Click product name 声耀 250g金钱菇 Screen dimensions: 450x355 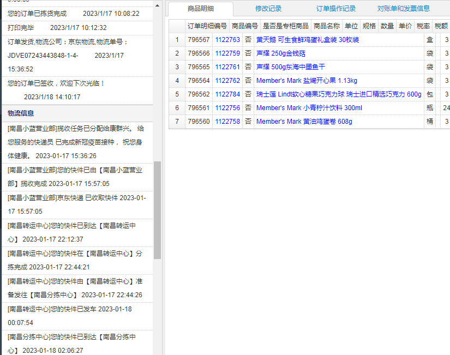click(281, 53)
